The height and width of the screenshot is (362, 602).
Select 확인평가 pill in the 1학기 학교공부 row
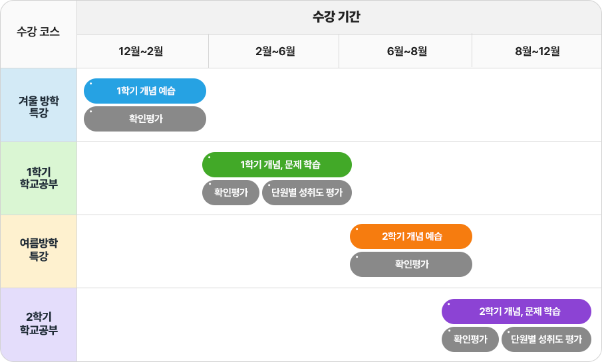231,193
